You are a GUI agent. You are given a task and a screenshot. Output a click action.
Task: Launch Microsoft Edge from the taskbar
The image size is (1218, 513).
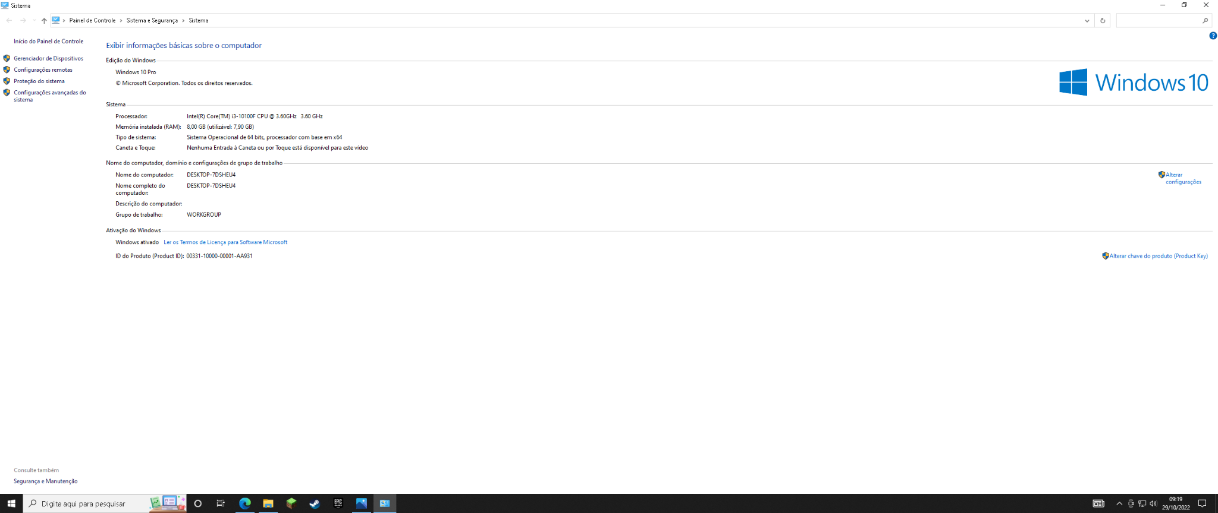244,503
